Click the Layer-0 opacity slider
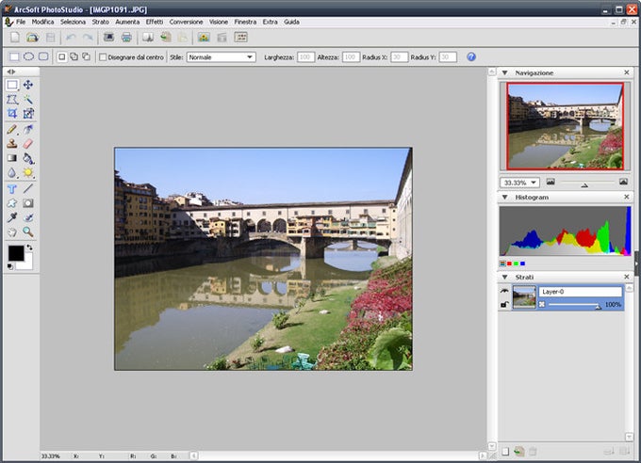 click(574, 305)
